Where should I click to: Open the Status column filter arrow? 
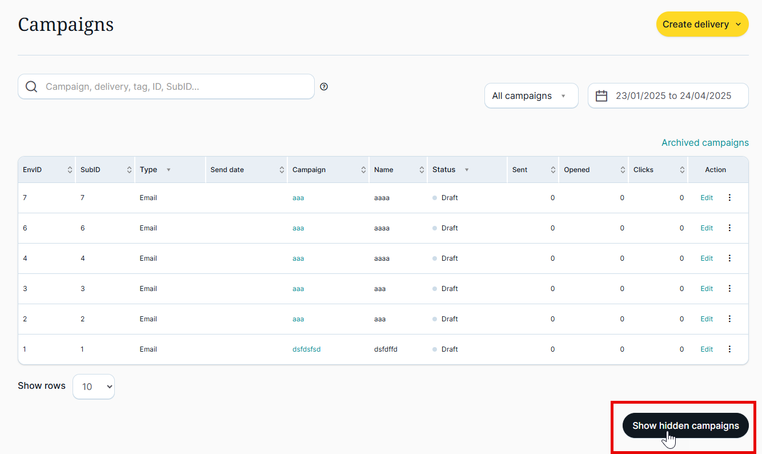[467, 170]
